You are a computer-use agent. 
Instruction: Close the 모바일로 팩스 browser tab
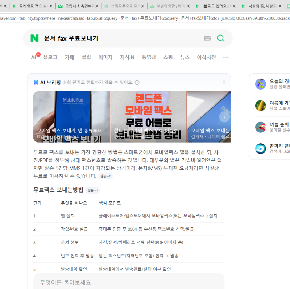[51, 6]
